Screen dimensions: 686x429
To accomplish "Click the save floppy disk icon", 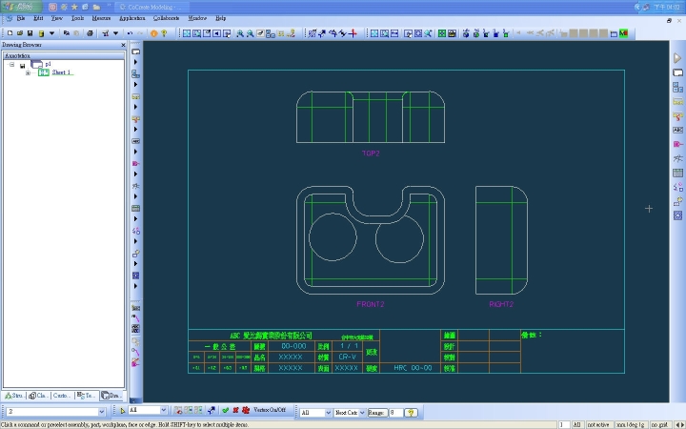I will click(x=30, y=33).
